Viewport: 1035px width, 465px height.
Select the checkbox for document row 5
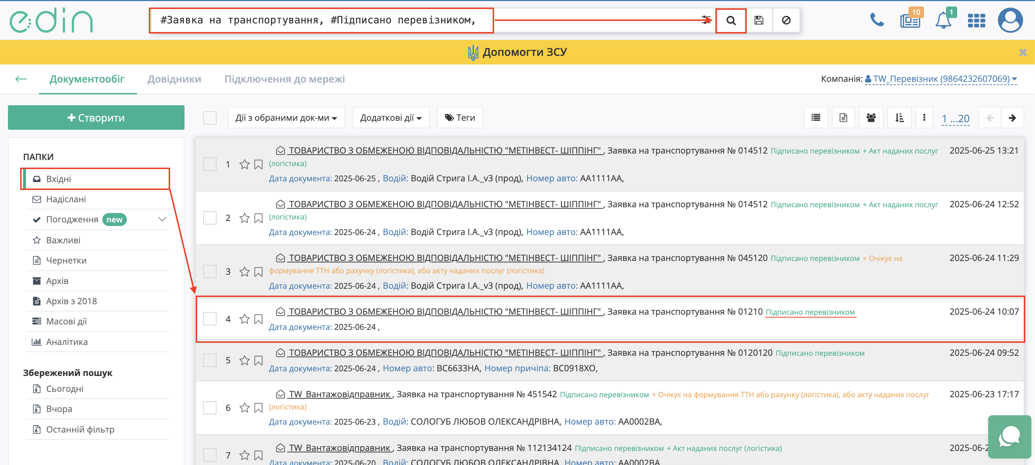point(210,360)
